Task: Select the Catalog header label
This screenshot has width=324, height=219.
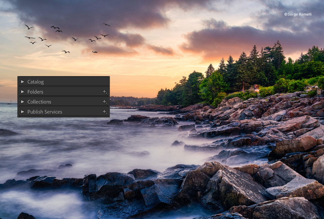Action: click(36, 82)
